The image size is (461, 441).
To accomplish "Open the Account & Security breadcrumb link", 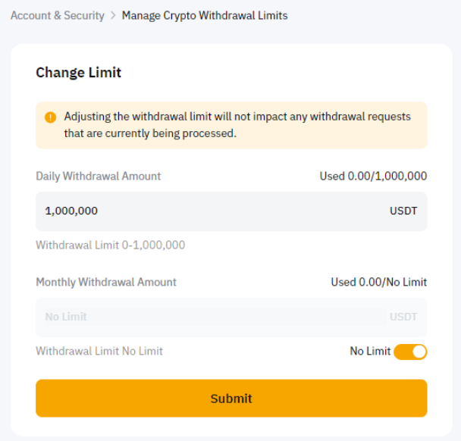I will pos(58,15).
